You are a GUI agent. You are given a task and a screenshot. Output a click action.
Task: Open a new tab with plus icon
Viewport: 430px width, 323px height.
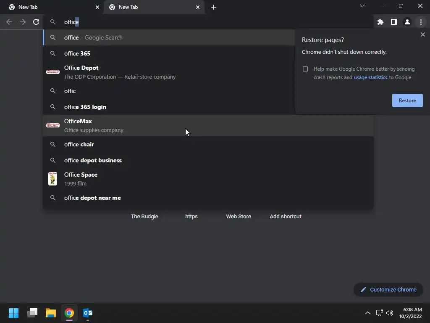tap(214, 7)
